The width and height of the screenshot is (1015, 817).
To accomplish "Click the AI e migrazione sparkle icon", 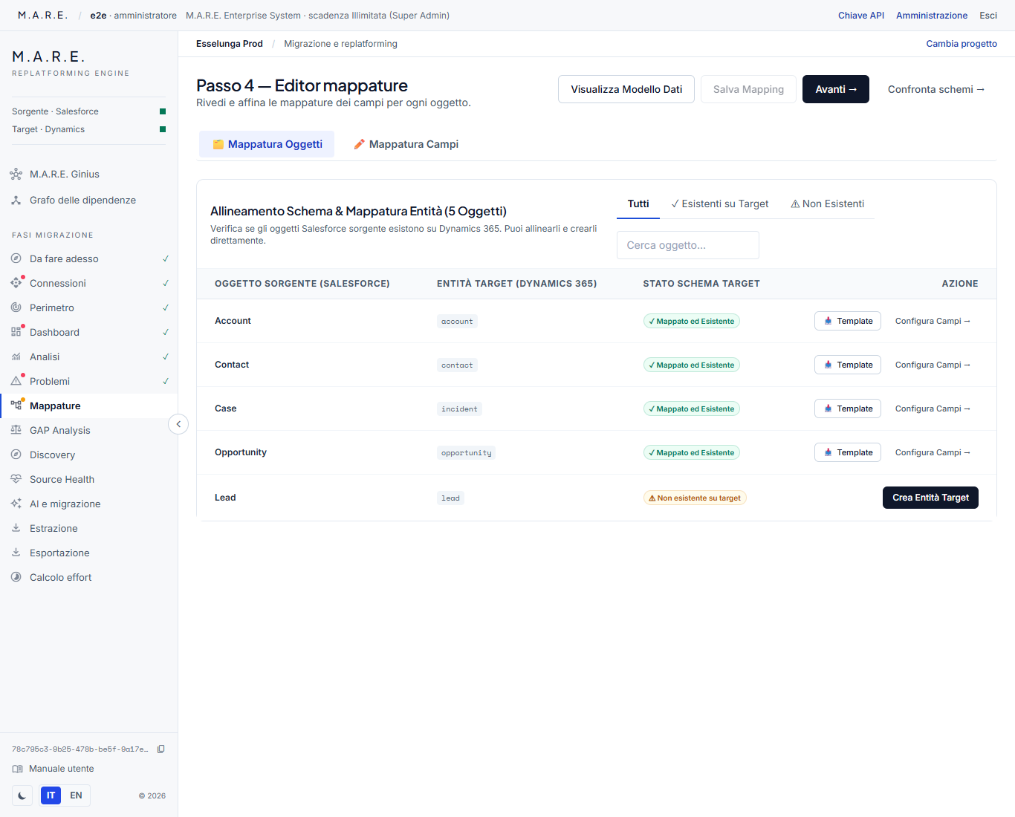I will point(16,504).
